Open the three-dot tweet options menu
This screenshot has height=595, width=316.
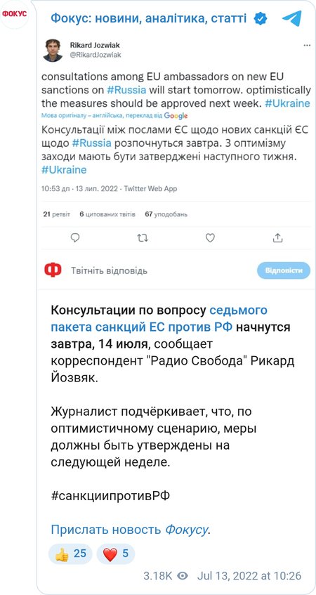[x=307, y=46]
